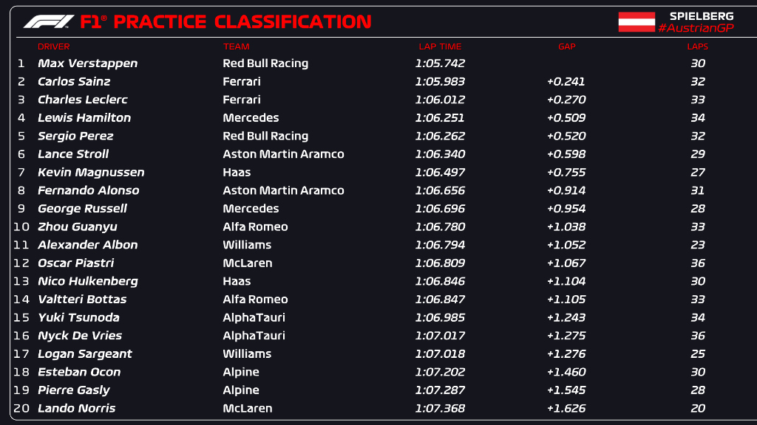
Task: Select the TEAM column header
Action: tap(236, 46)
